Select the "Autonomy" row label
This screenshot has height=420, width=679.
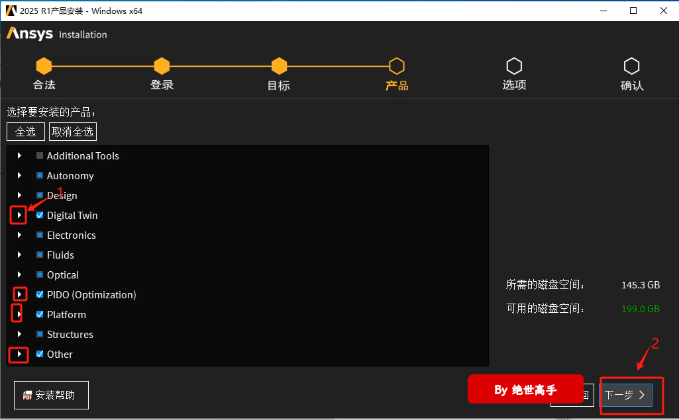click(70, 176)
